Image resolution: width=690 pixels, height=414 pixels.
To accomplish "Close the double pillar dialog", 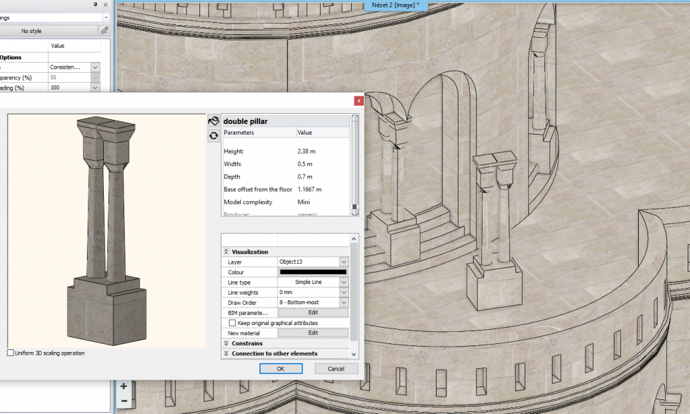I will [359, 100].
